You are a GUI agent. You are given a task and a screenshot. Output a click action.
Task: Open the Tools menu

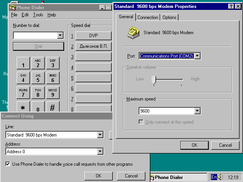pos(38,15)
